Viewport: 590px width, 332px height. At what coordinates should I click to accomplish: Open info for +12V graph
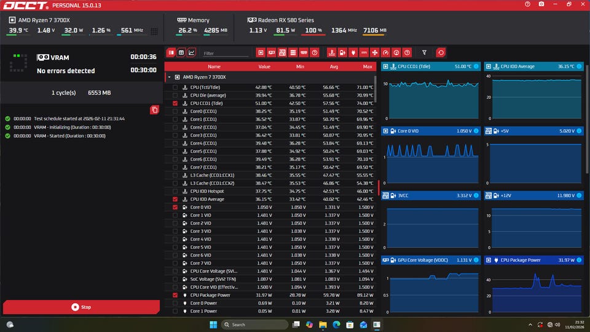click(579, 196)
